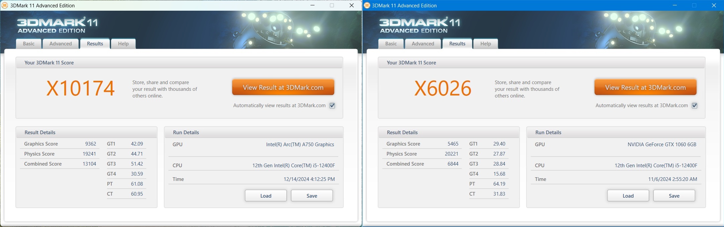
Task: Close the left 3DMark 11 window
Action: pyautogui.click(x=352, y=5)
